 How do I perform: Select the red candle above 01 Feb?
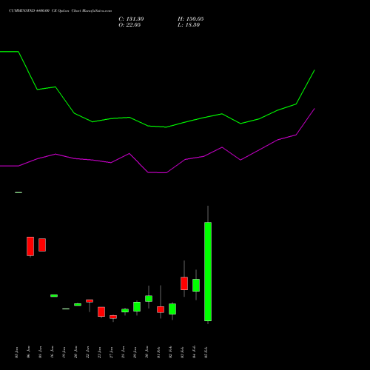(161, 309)
